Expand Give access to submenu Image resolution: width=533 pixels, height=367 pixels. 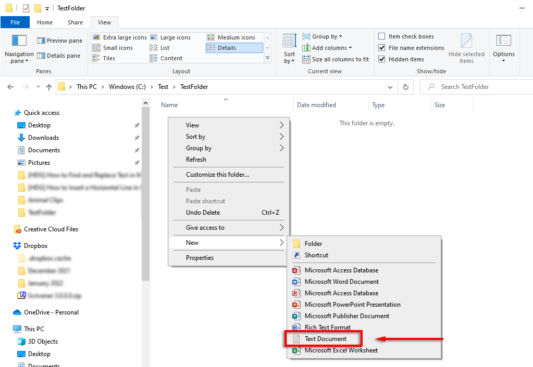point(229,228)
